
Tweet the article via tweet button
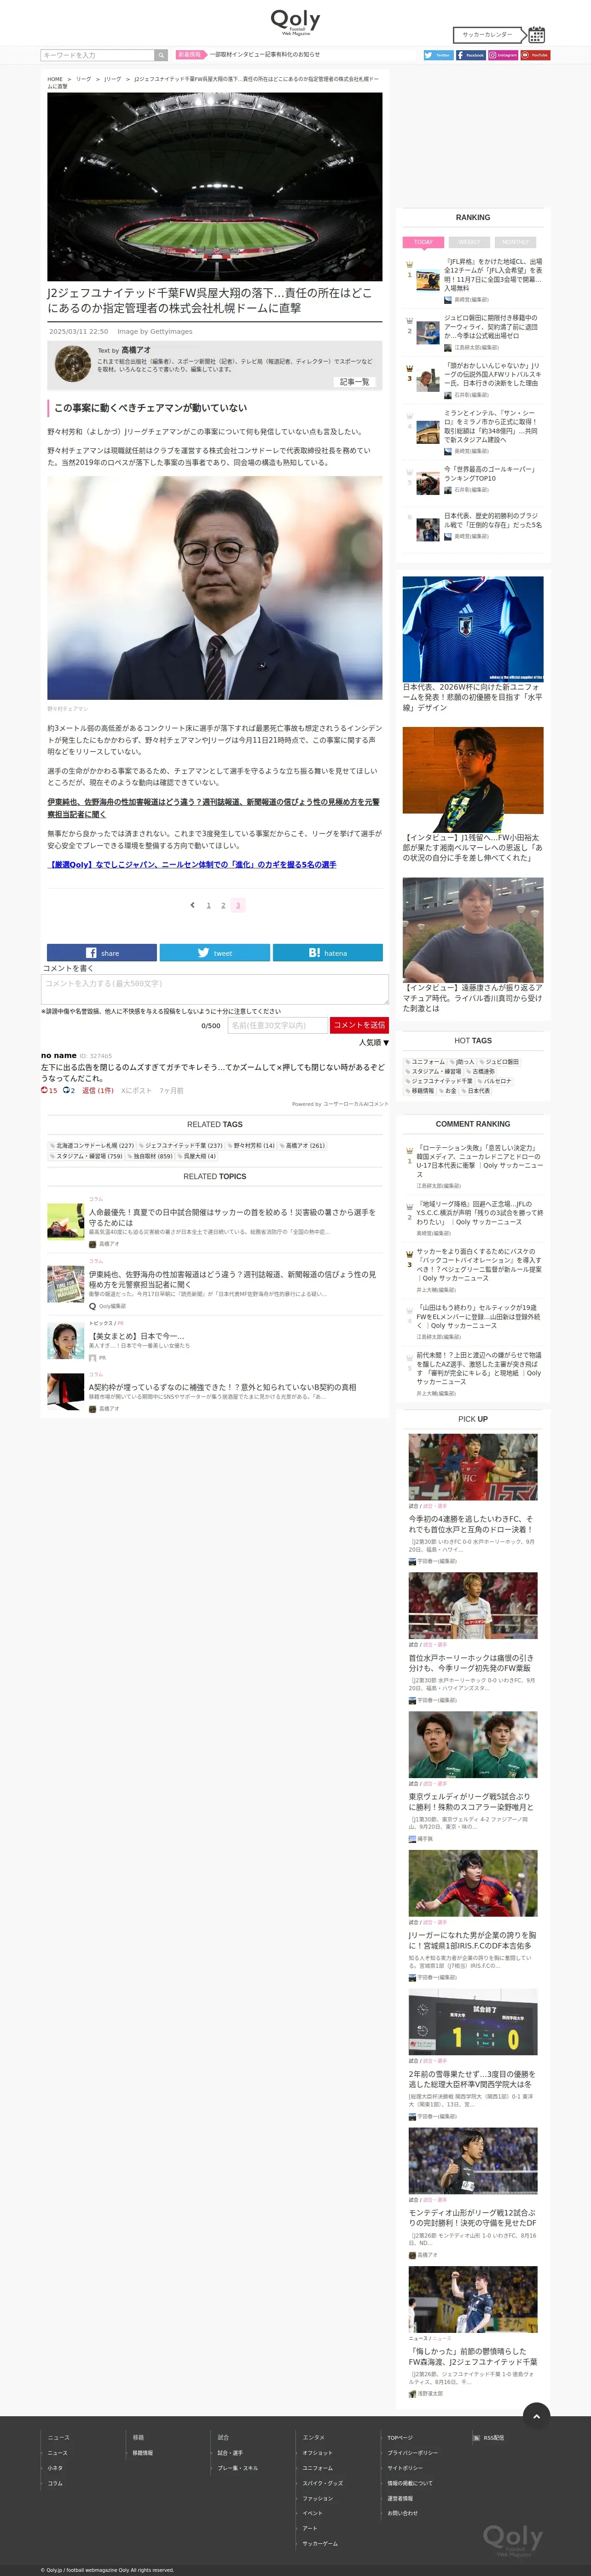coord(215,953)
